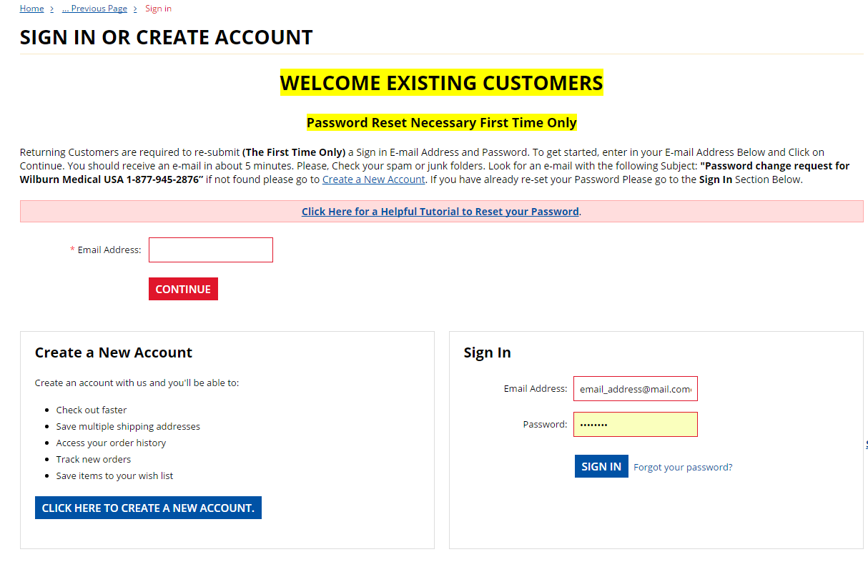This screenshot has height=562, width=868.
Task: Open the inline 'Create a New Account' link
Action: pos(373,179)
